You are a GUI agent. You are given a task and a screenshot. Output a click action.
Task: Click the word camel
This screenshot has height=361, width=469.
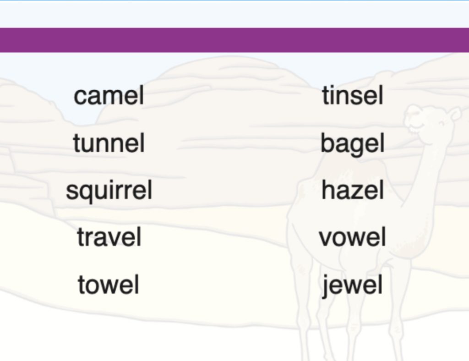click(109, 95)
